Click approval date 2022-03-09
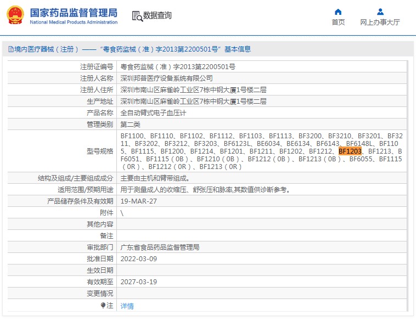This screenshot has height=321, width=416. coord(138,258)
